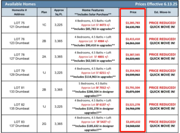
Task: Select plan '2B' in the LOT 76 row
Action: pyautogui.click(x=44, y=41)
